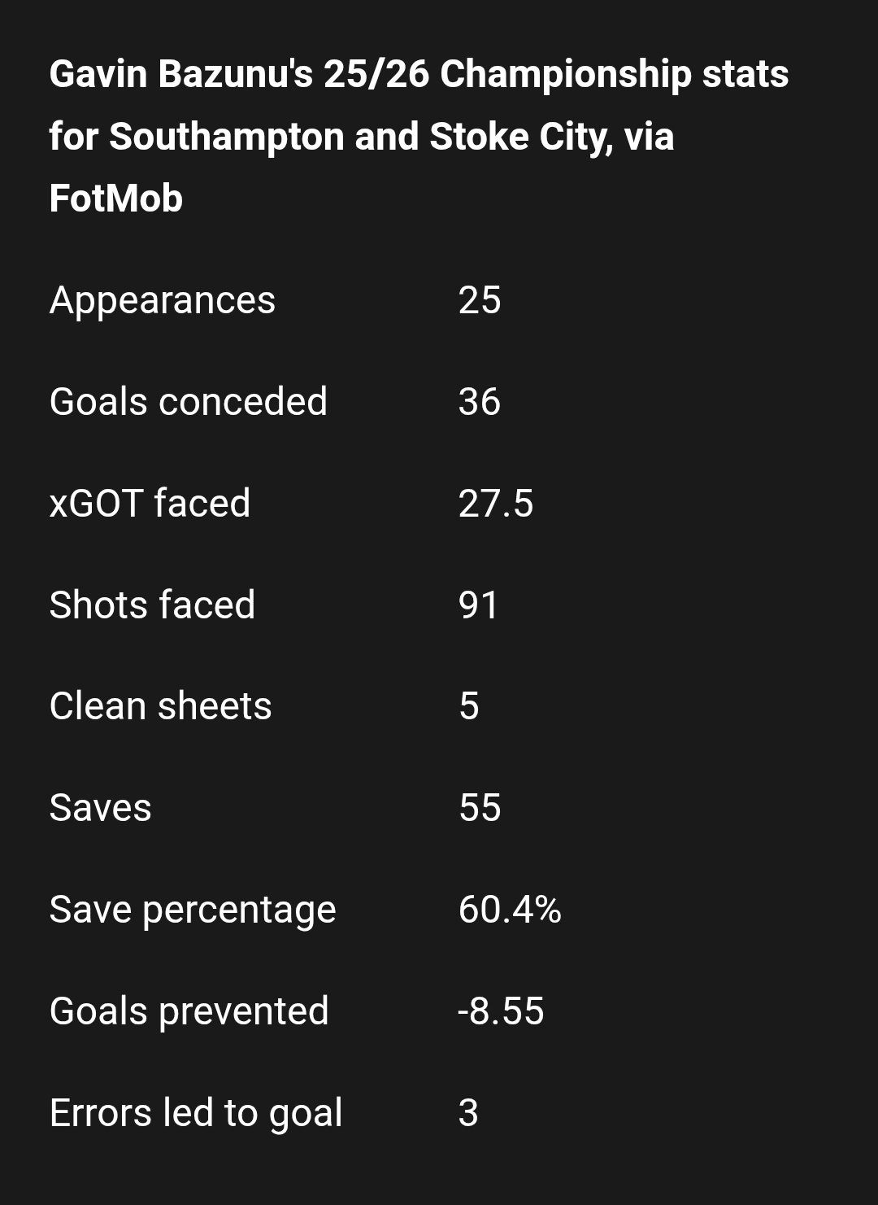
Task: Click the FotMob word in the heading
Action: pos(116,199)
